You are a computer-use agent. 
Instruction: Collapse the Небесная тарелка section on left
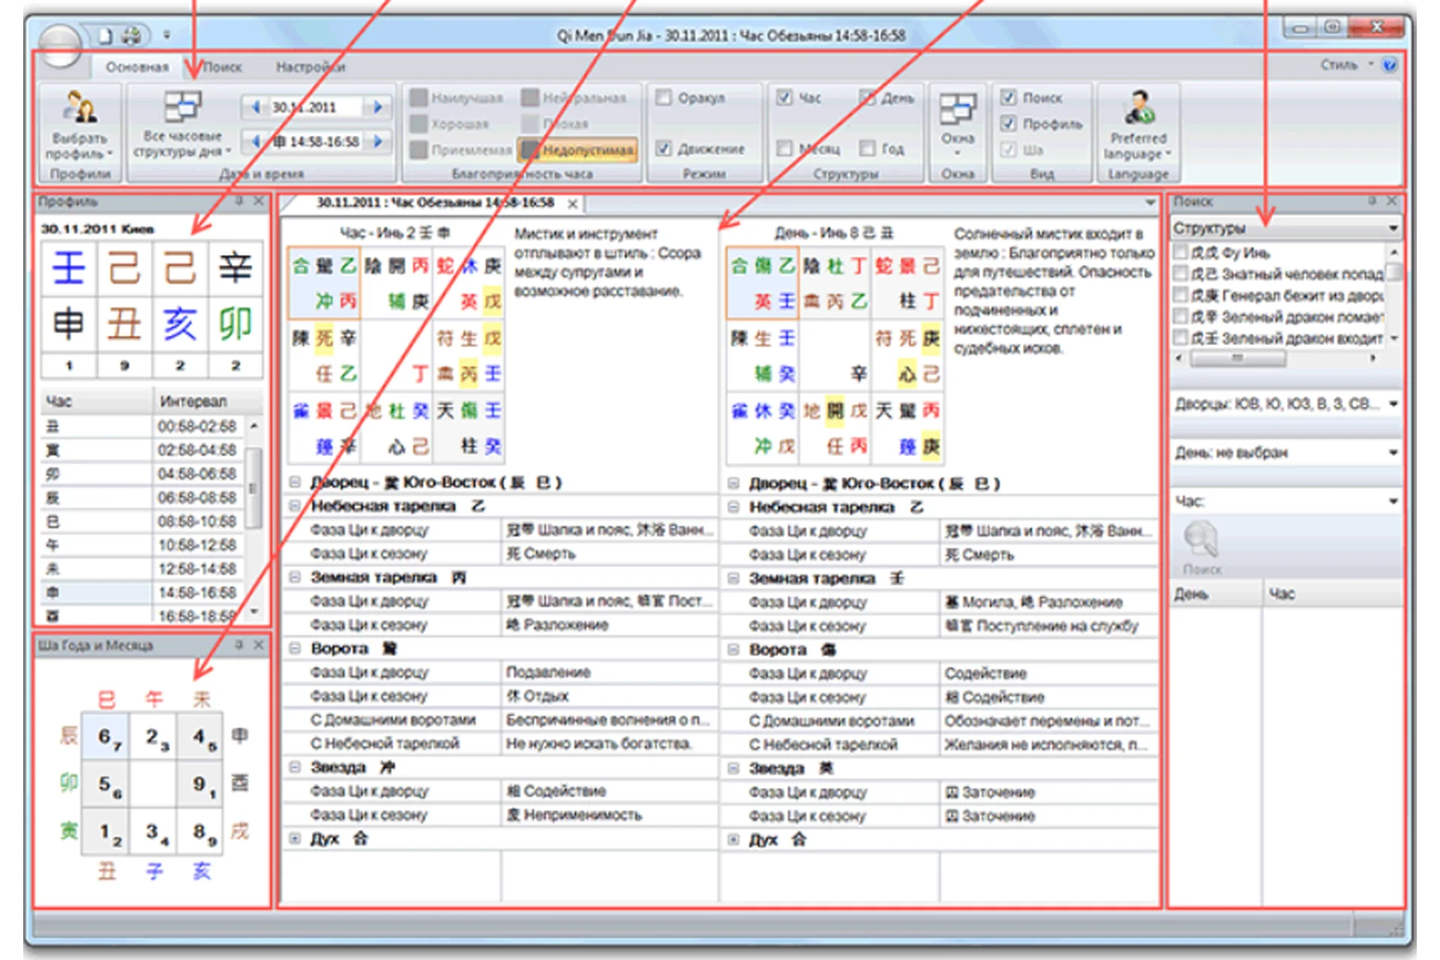[295, 506]
